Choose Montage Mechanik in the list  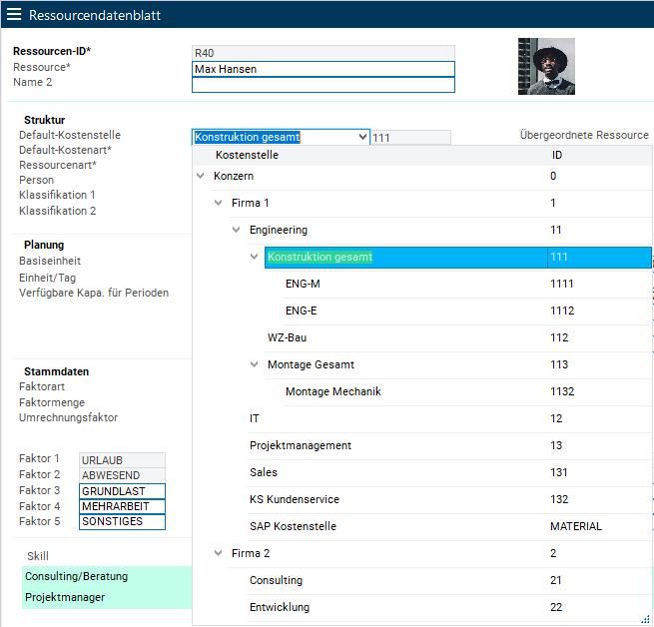(x=332, y=391)
